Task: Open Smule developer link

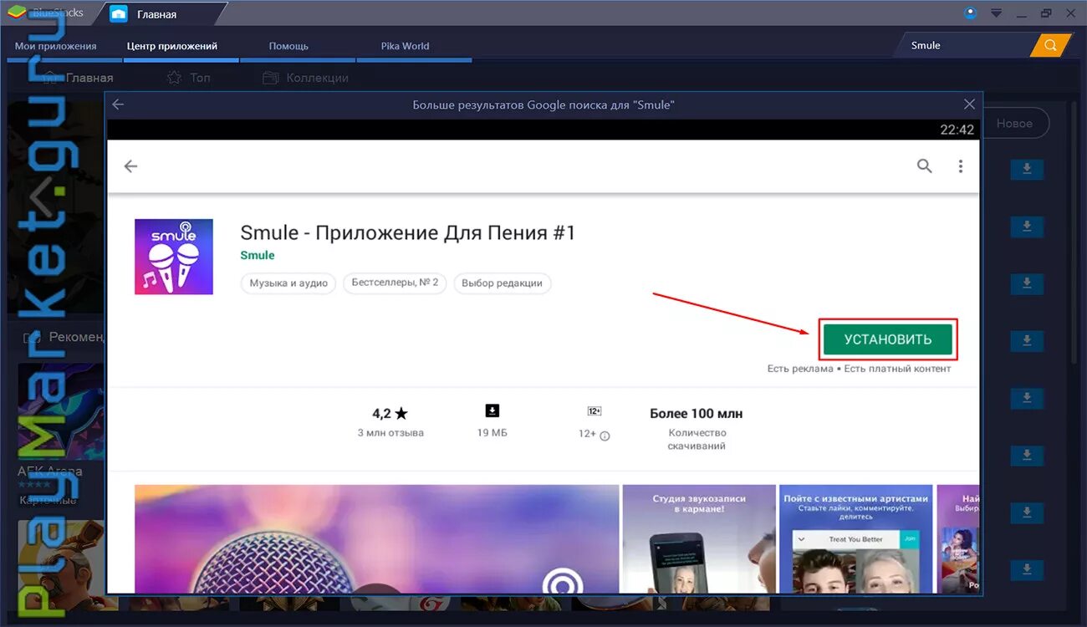Action: click(x=258, y=255)
